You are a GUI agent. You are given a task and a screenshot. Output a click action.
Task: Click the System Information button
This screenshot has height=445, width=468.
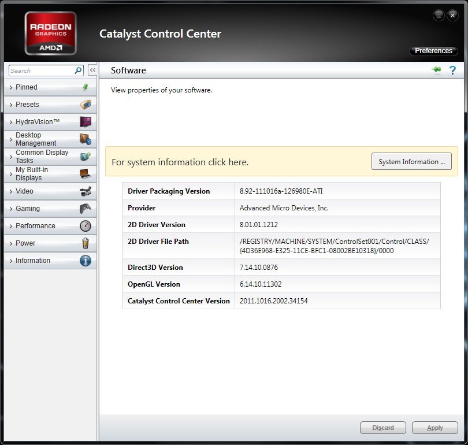click(411, 161)
